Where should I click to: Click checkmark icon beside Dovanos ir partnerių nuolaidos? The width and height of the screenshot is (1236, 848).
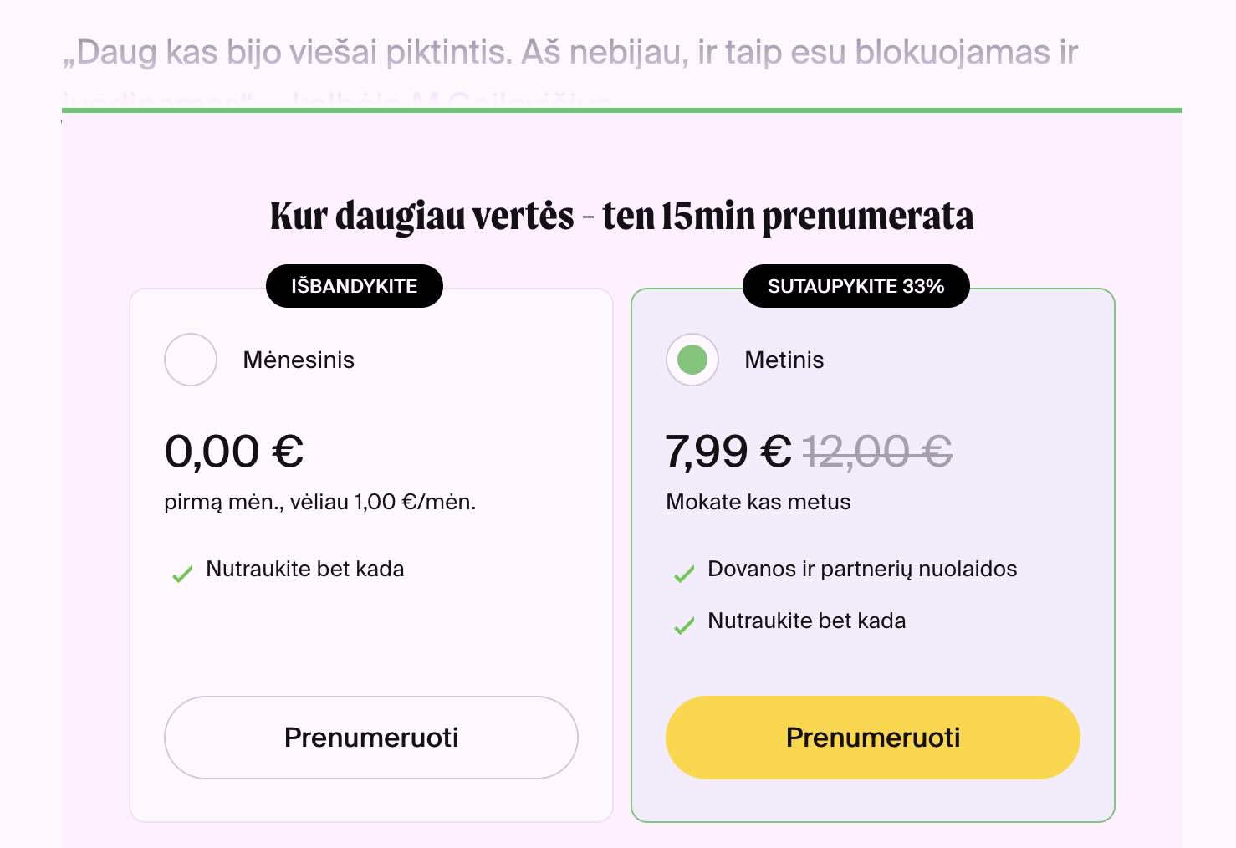point(684,574)
